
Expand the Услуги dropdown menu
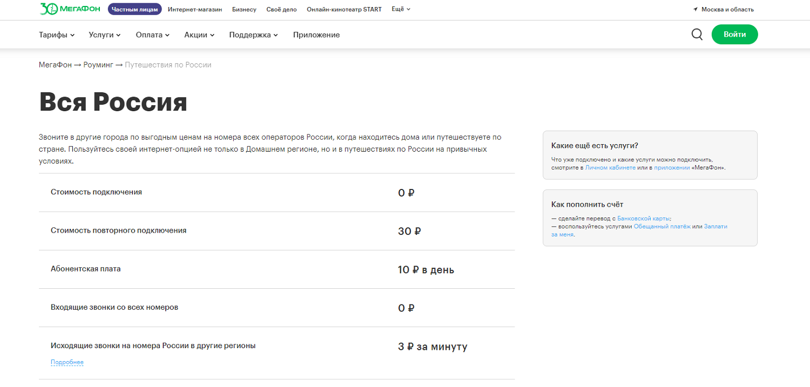pos(104,35)
